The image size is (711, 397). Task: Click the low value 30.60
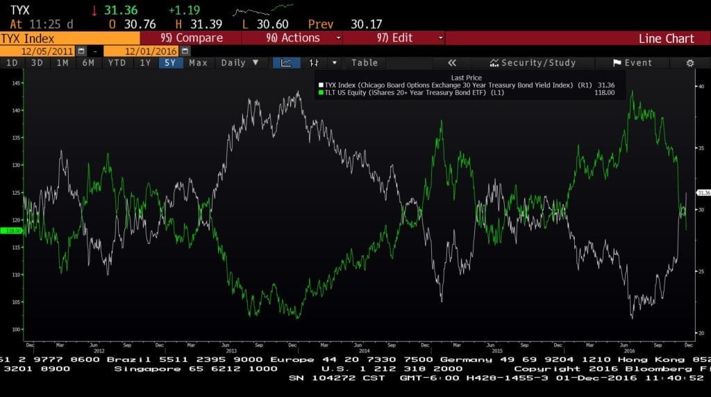[x=272, y=24]
